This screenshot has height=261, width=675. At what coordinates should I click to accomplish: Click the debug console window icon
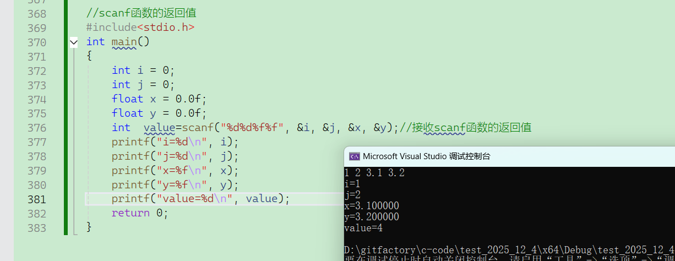pyautogui.click(x=355, y=156)
